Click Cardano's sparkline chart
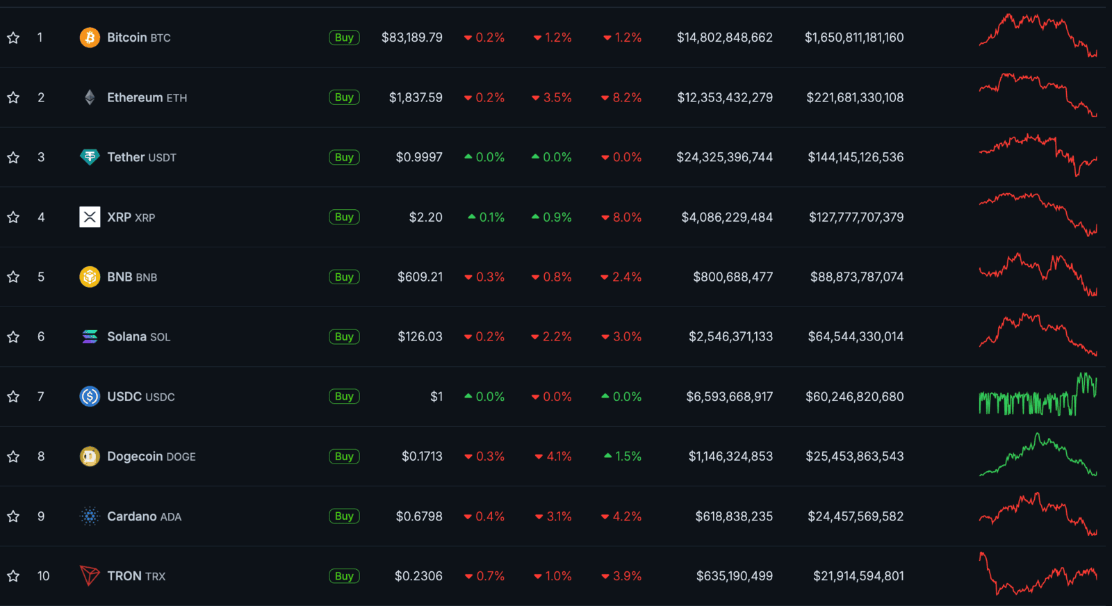This screenshot has height=606, width=1112. (1038, 514)
